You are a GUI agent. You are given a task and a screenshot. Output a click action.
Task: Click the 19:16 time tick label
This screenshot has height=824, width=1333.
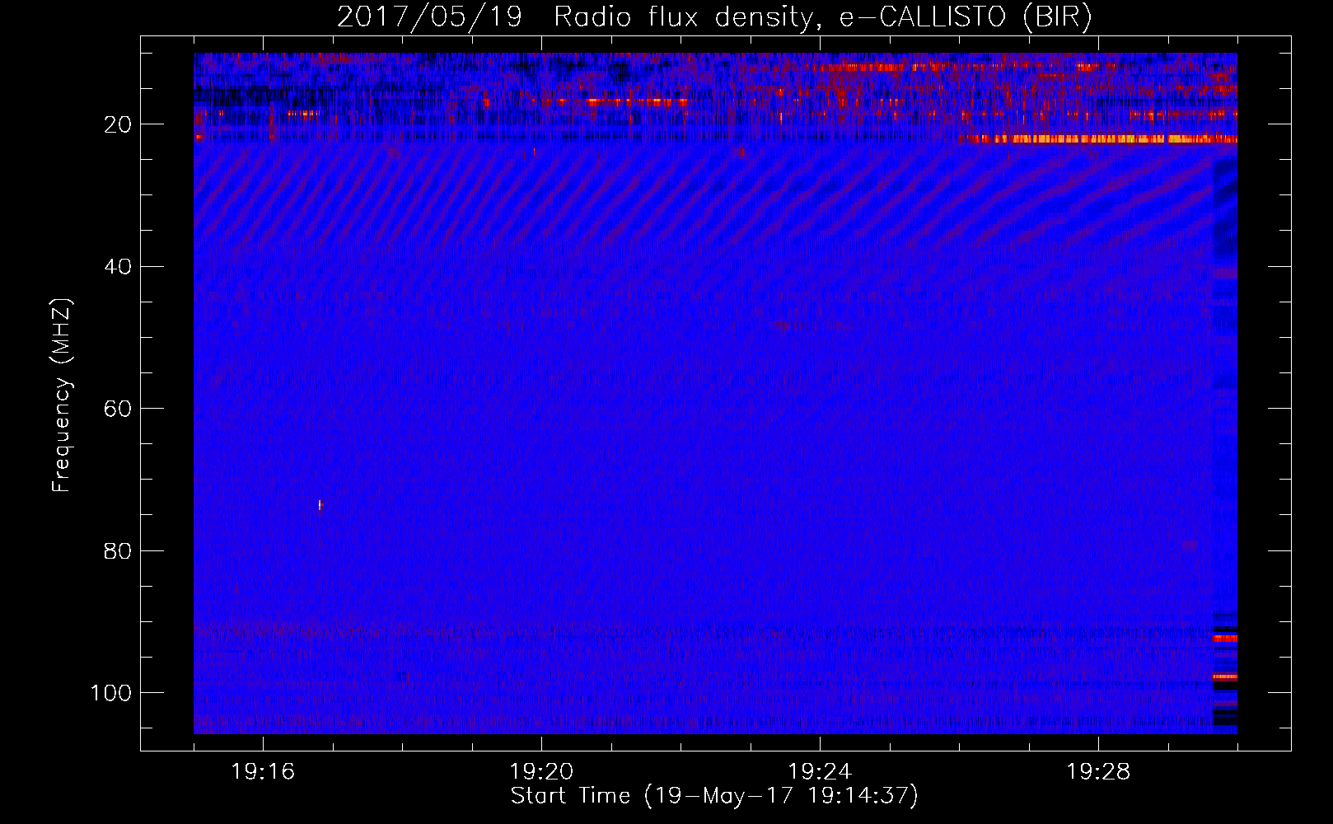coord(263,772)
